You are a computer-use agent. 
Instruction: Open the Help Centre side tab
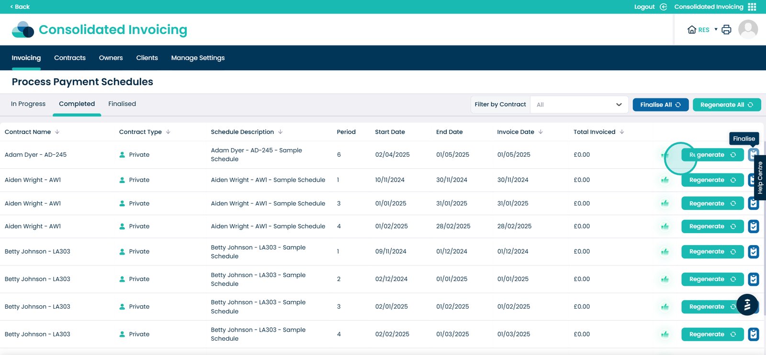pos(760,177)
